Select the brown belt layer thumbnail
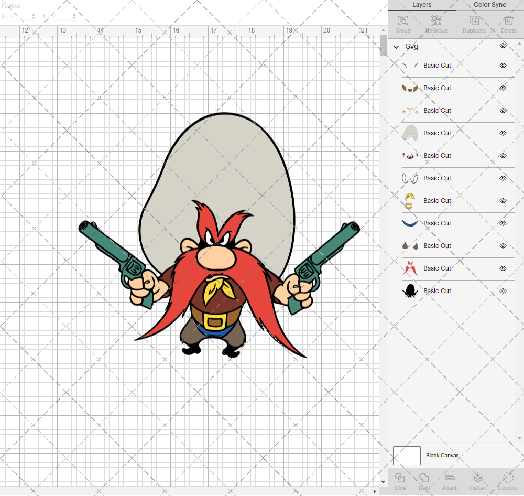 pyautogui.click(x=410, y=88)
